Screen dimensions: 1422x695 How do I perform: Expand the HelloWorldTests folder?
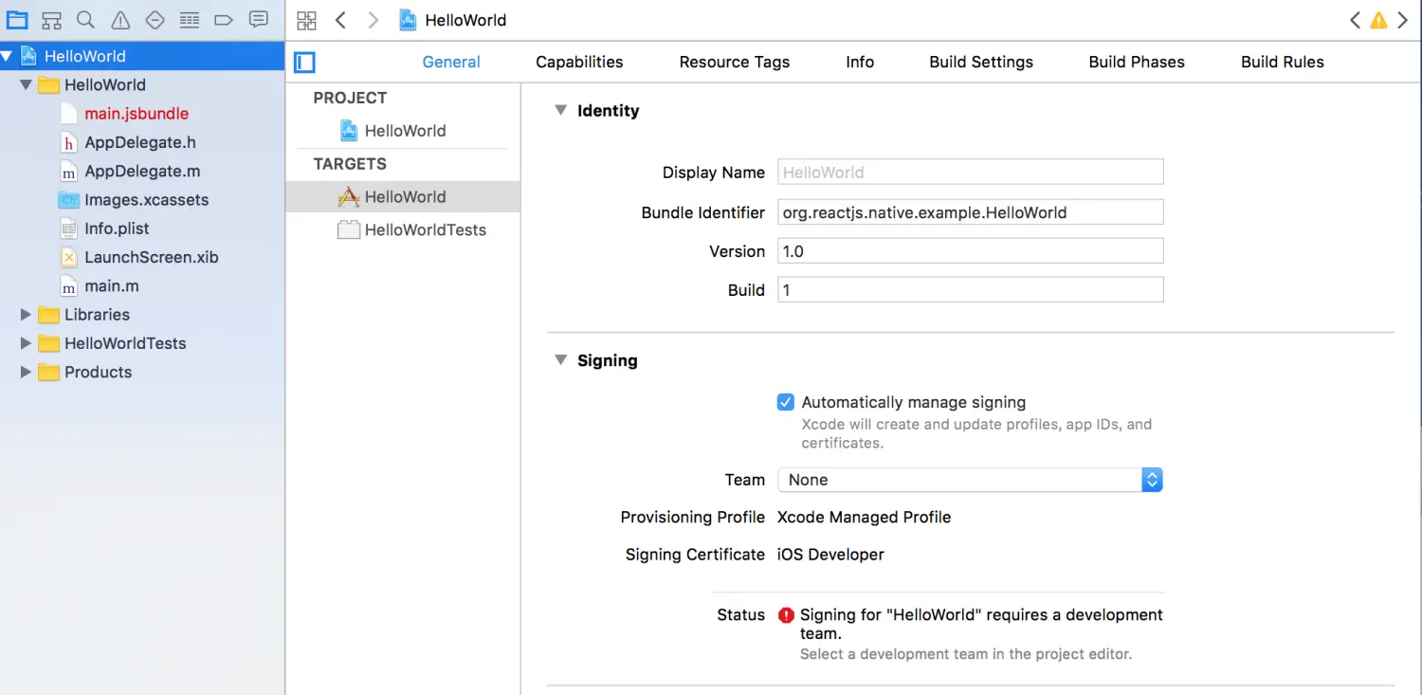click(x=26, y=343)
